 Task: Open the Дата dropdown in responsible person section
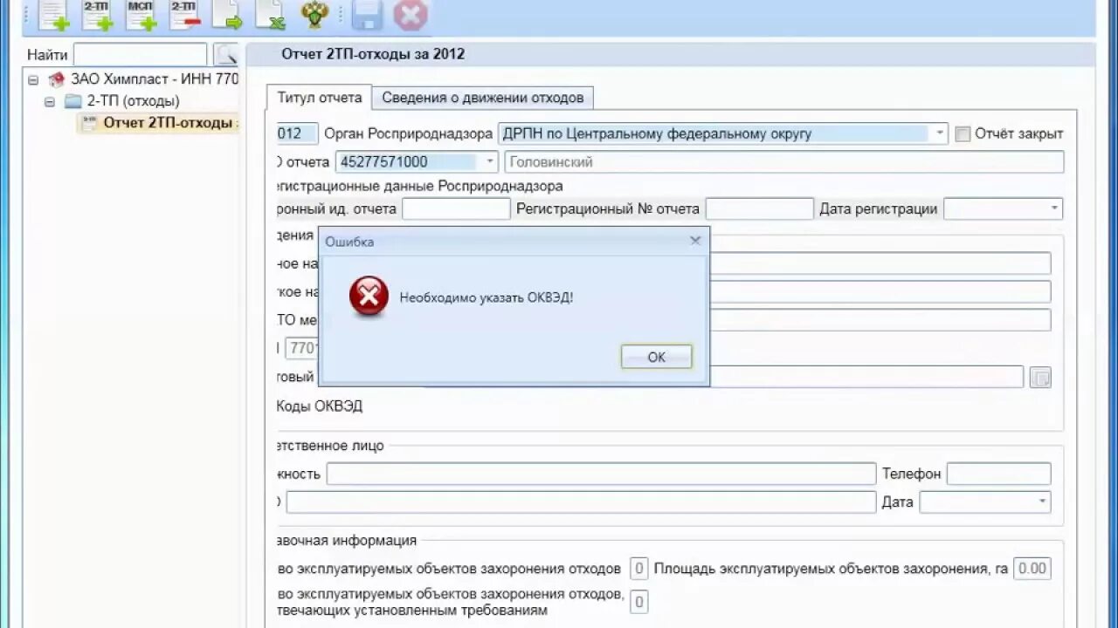coord(1042,502)
